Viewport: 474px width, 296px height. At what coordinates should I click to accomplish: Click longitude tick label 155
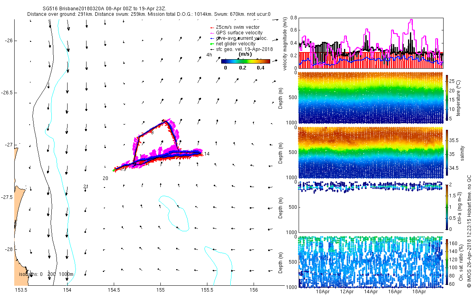(x=160, y=290)
